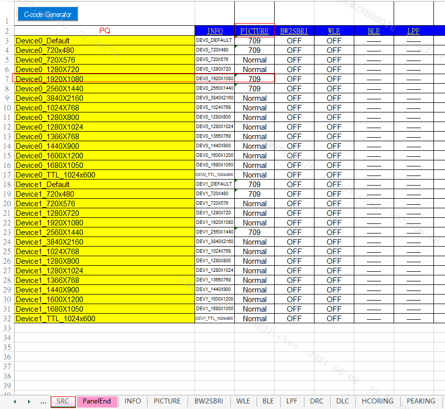Screen dimensions: 445x409
Task: Switch to the PICTURE sheet tab
Action: 167,401
